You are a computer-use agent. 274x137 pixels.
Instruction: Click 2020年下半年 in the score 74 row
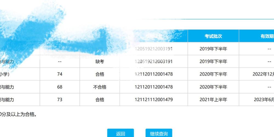(213, 74)
